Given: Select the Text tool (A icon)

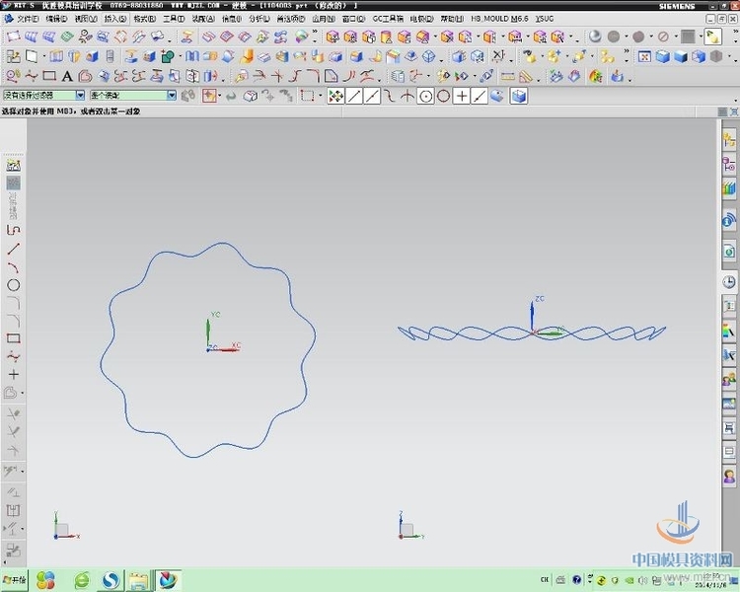Looking at the screenshot, I should [67, 76].
